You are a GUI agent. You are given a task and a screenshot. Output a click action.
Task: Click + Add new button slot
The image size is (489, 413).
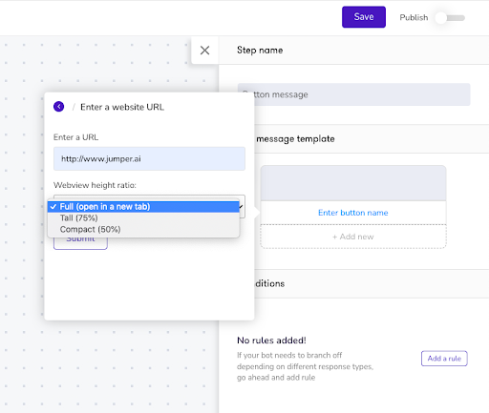[353, 237]
